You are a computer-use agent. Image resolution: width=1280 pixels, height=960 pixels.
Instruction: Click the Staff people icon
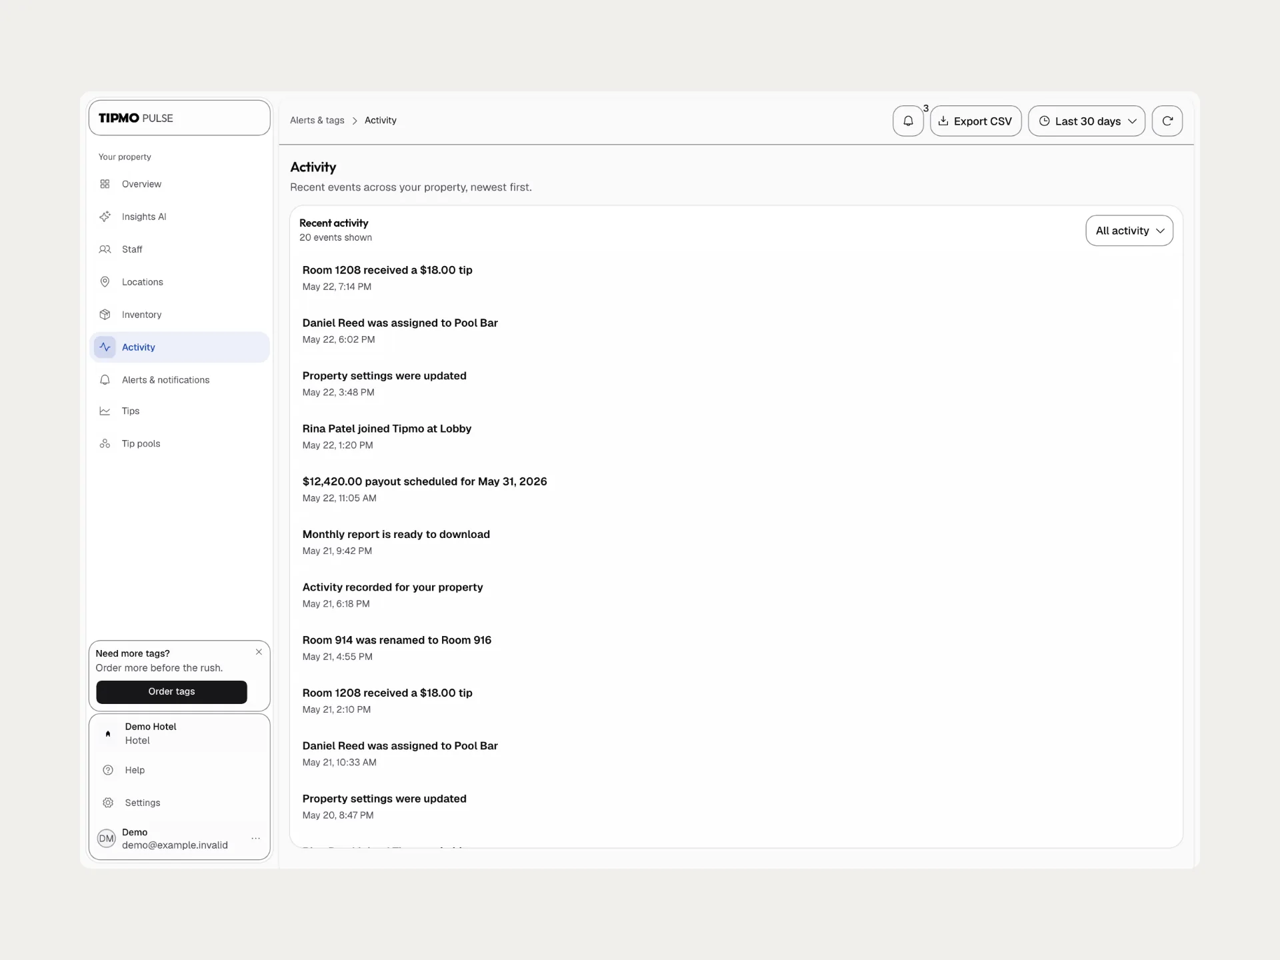pyautogui.click(x=105, y=249)
